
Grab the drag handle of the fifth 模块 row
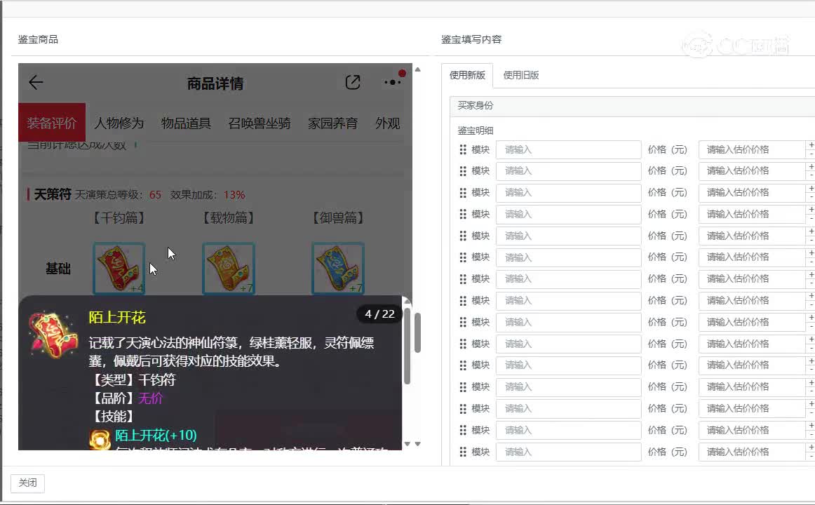(x=463, y=236)
